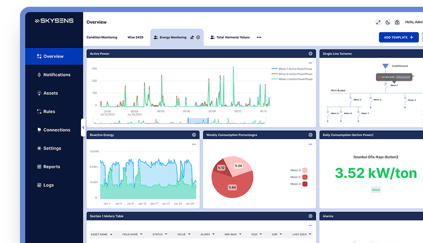Click the fullscreen expand icon in header
Viewport: 423px width, 243px height.
[378, 22]
